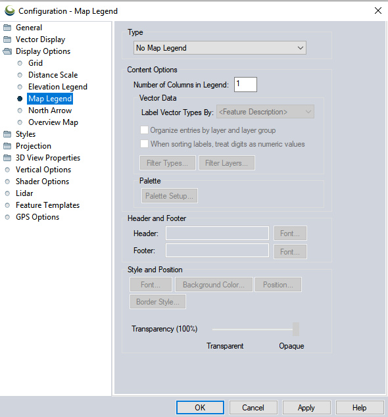Open the Overview Map settings page
This screenshot has width=388, height=417.
point(53,122)
